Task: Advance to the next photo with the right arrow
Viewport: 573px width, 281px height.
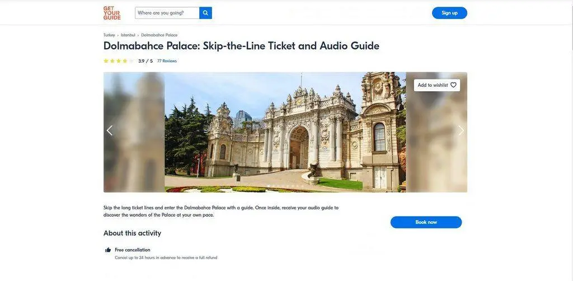Action: (461, 130)
